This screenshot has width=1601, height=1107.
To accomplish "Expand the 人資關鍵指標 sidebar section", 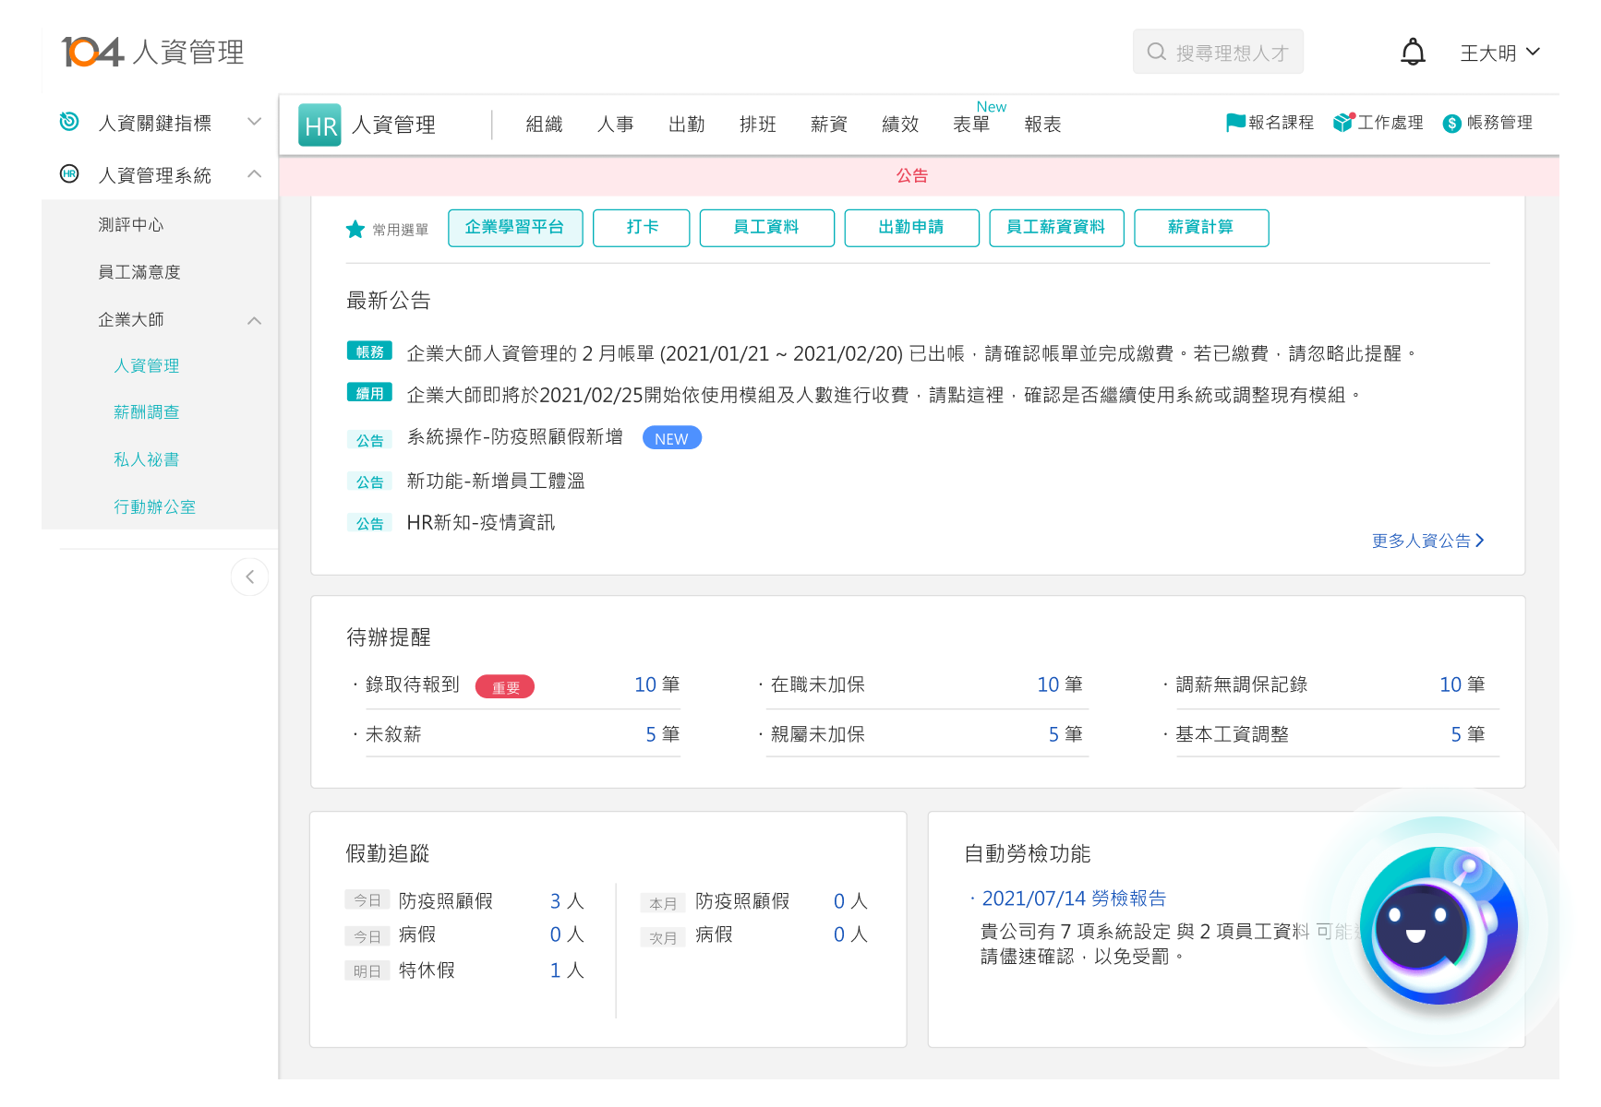I will pos(255,121).
